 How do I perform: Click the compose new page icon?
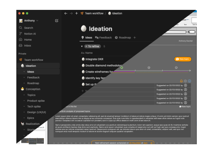coord(57,21)
